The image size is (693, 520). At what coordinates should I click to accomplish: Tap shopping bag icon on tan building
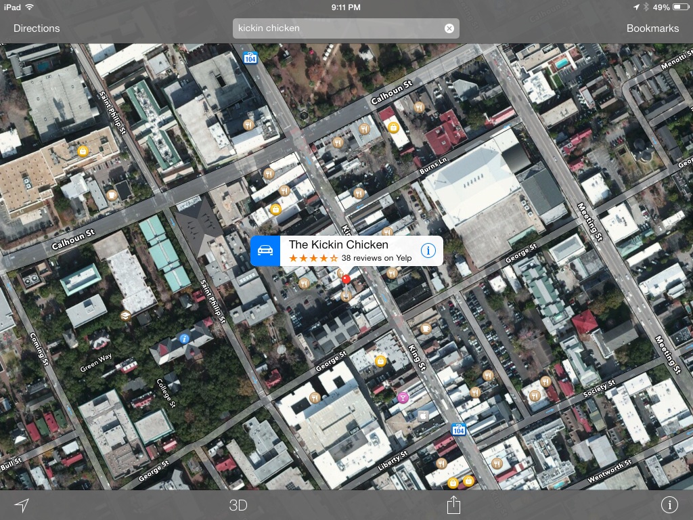(x=83, y=151)
